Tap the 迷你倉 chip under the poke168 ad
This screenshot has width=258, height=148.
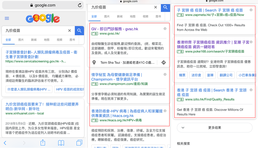[196, 75]
